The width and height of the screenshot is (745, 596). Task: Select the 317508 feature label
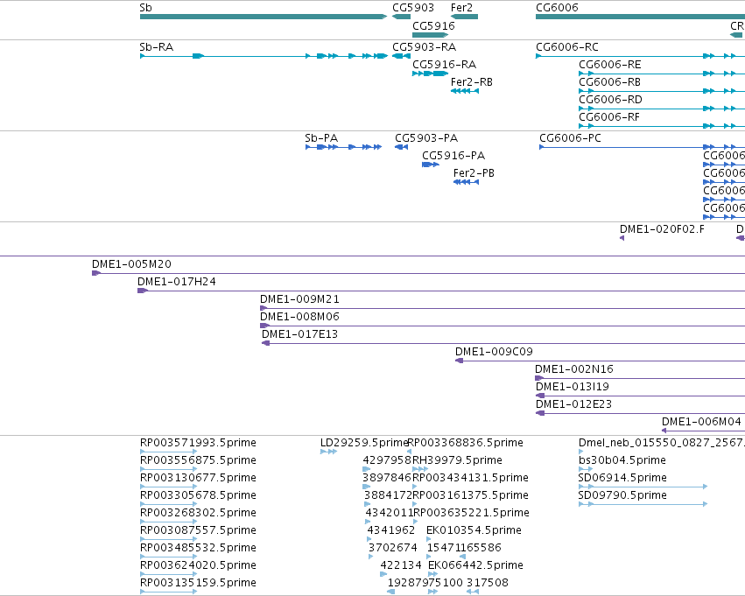(x=488, y=583)
